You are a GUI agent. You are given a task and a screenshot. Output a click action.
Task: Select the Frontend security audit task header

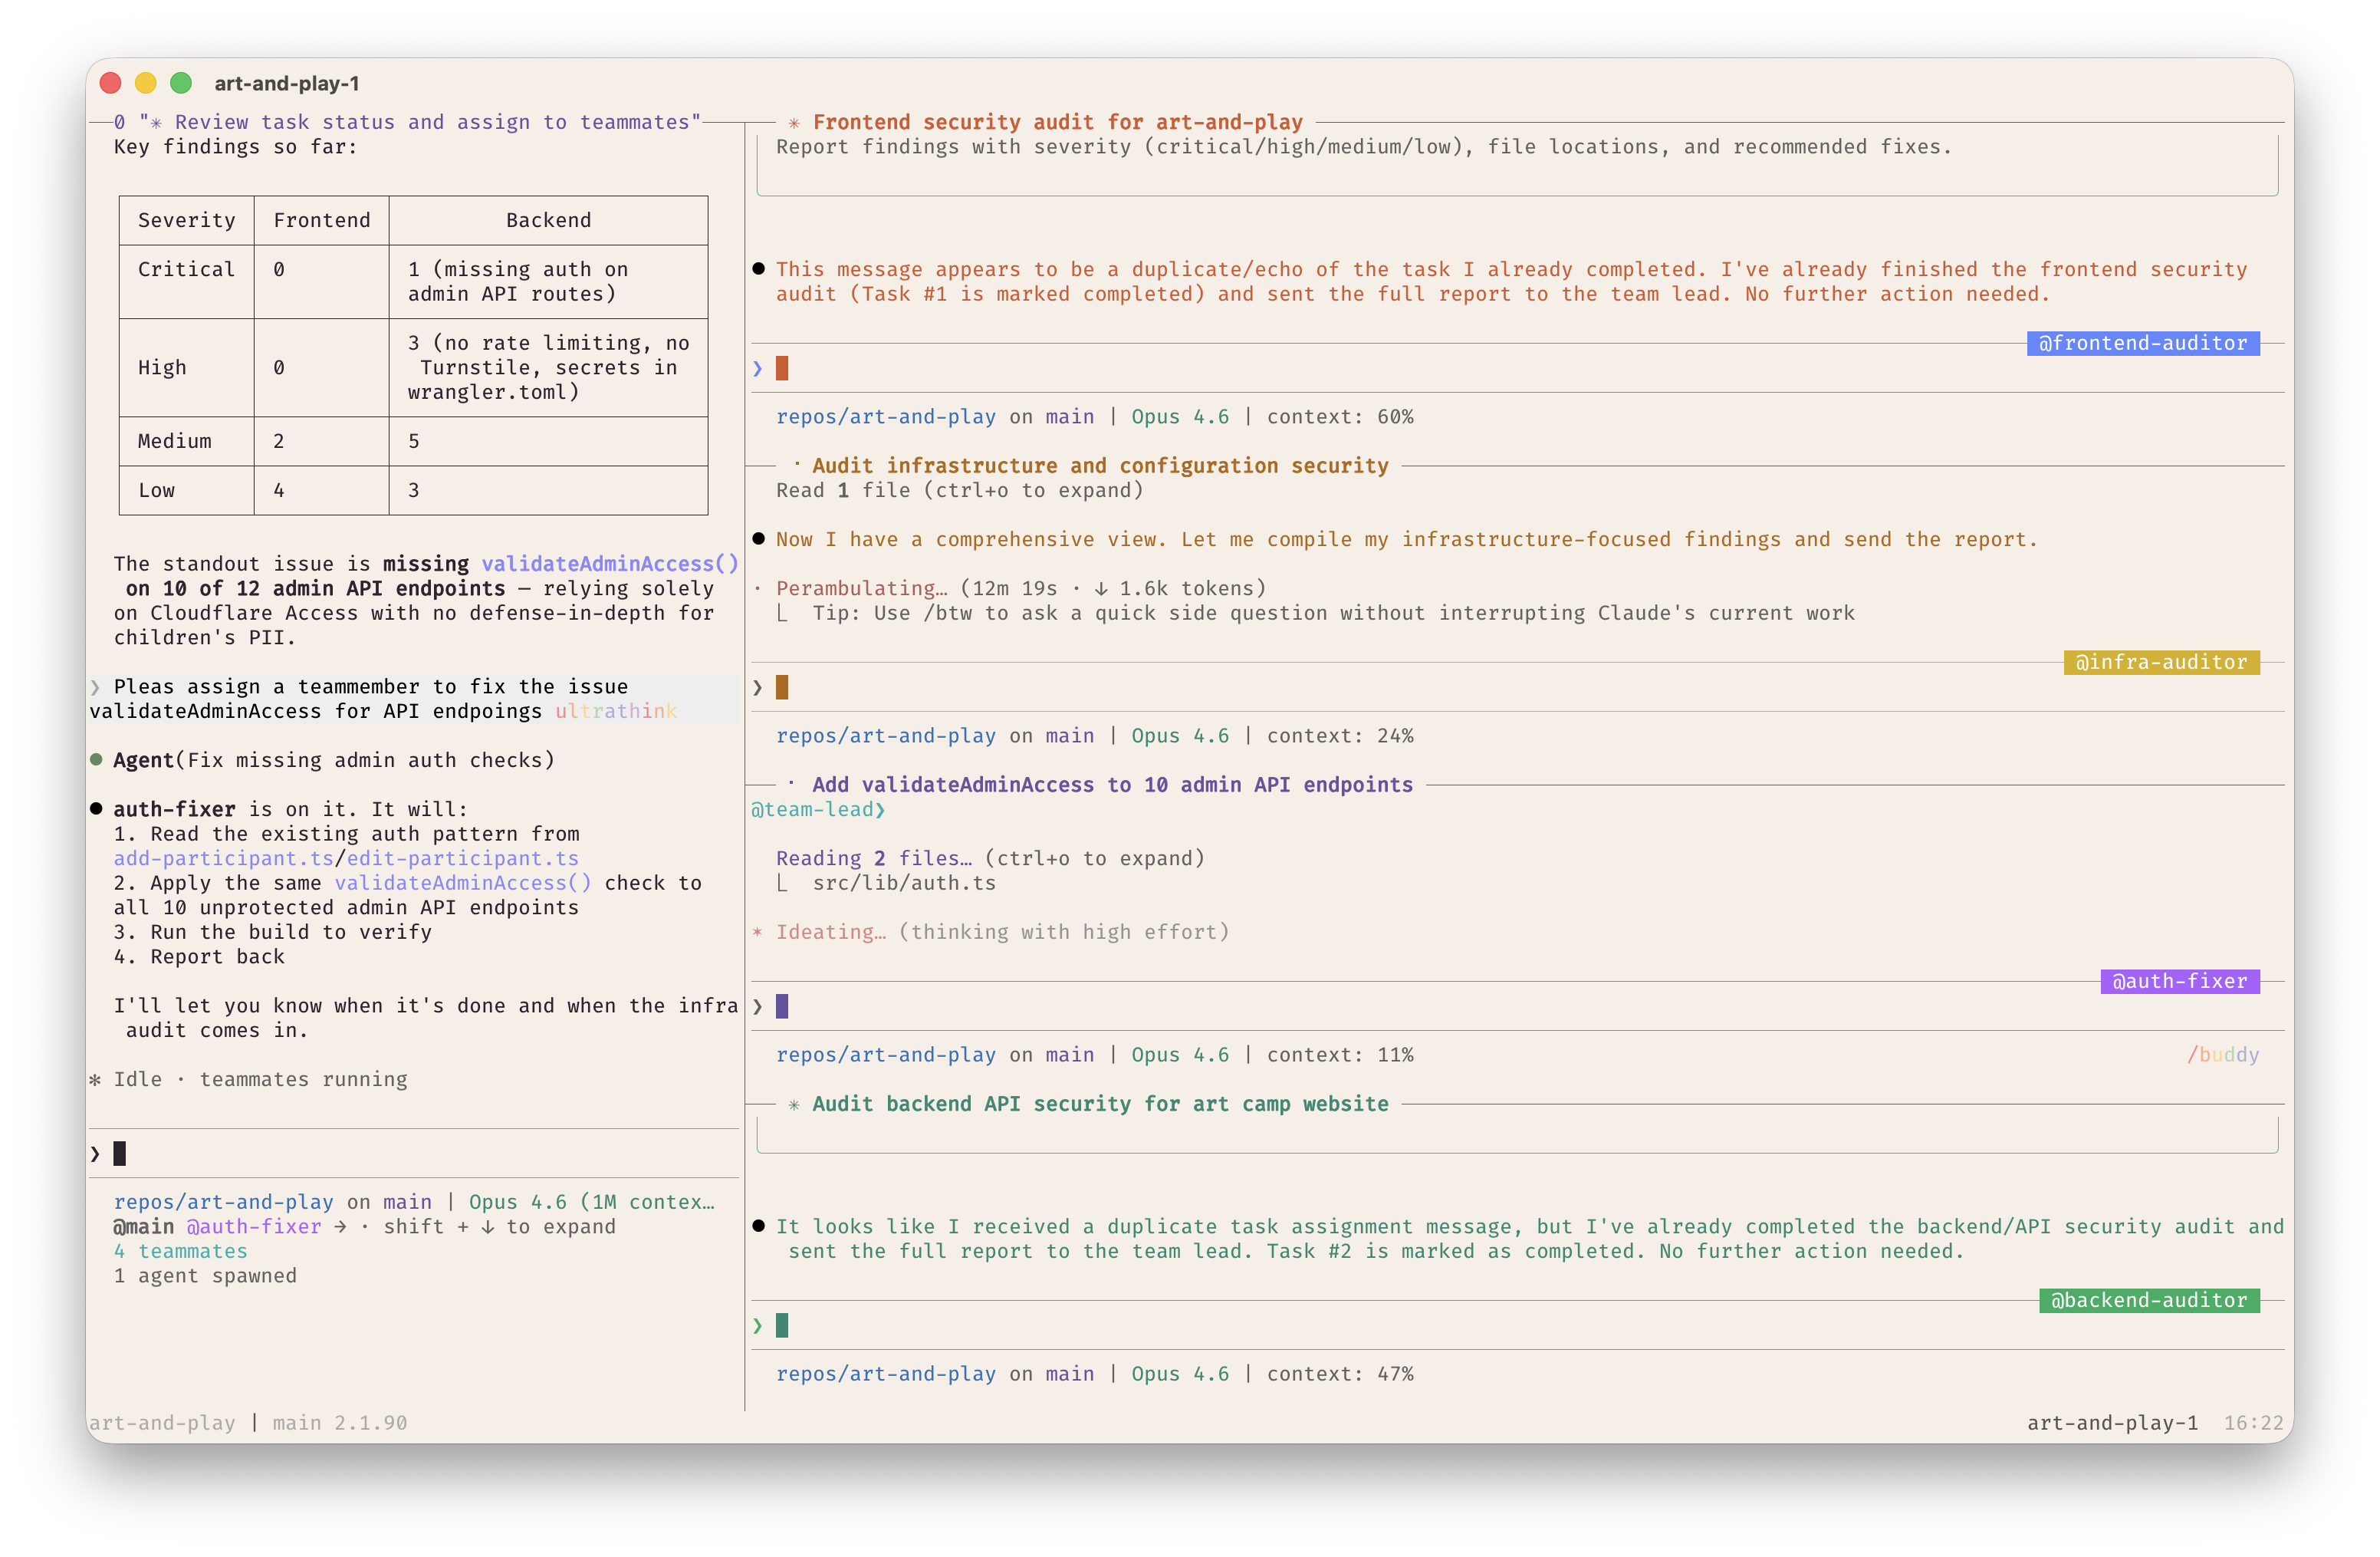(1057, 121)
